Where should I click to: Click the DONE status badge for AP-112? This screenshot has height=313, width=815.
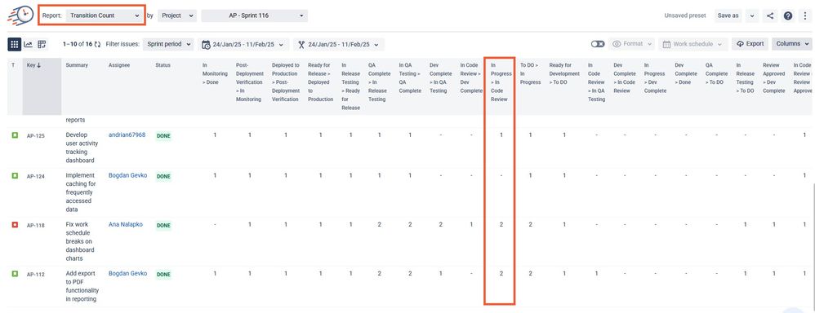[163, 275]
